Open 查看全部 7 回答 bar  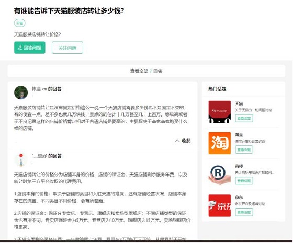[146, 71]
